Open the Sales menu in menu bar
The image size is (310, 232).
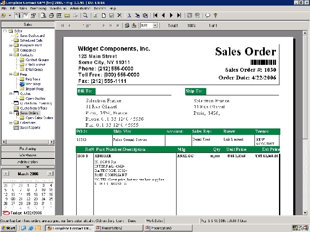(23, 9)
